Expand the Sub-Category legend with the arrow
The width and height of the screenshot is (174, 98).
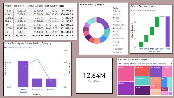[171, 63]
